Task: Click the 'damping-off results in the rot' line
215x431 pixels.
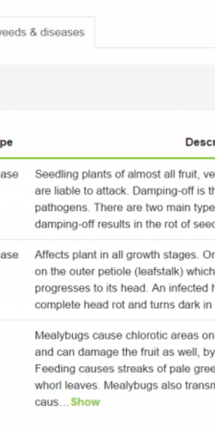Action: click(x=125, y=224)
